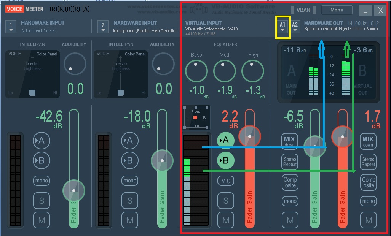
Task: Open the A2 hardware output device dropdown
Action: tap(295, 27)
